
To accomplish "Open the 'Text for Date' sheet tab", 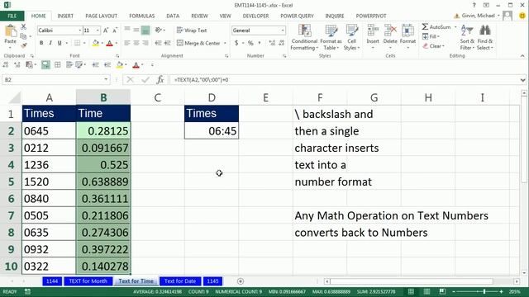I will pyautogui.click(x=180, y=281).
